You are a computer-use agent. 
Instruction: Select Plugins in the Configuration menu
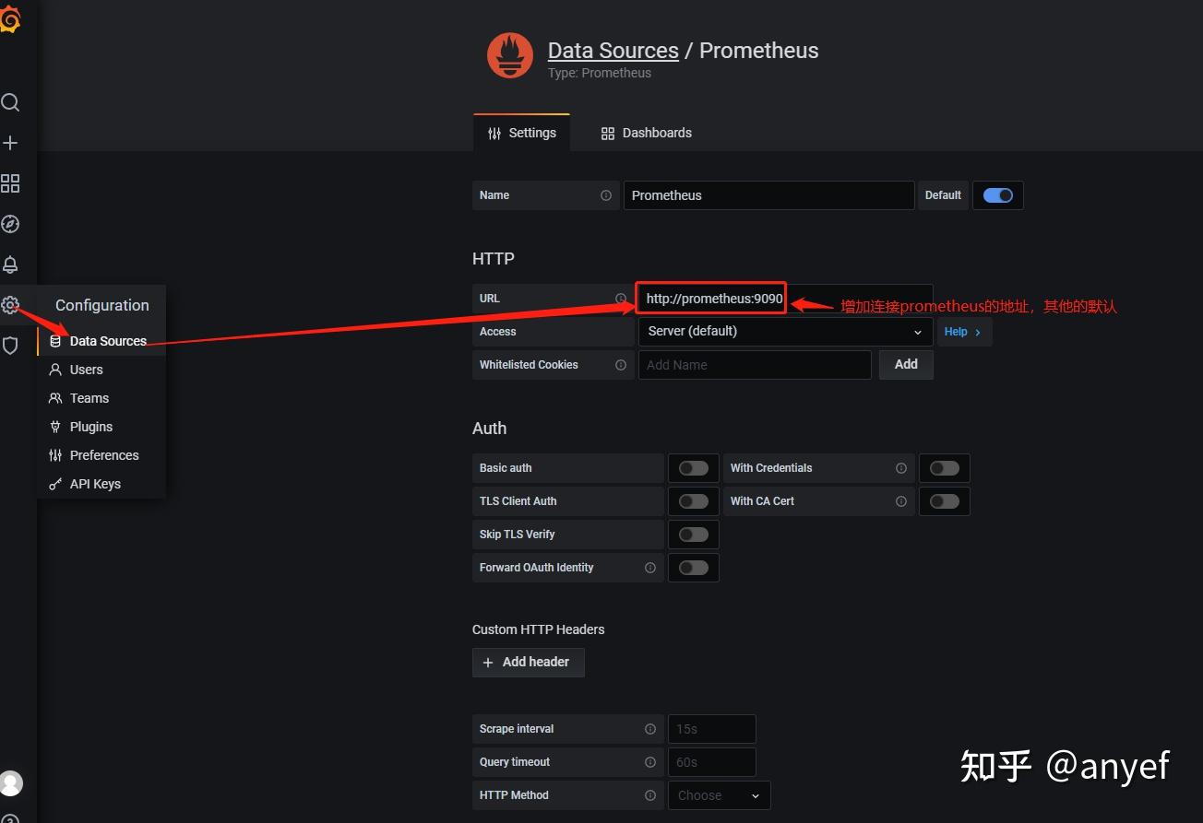coord(89,426)
